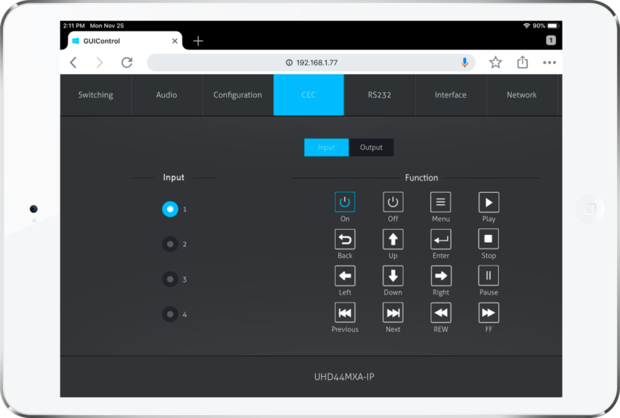This screenshot has height=418, width=620.
Task: Close the GUIControl browser tab
Action: [x=174, y=41]
